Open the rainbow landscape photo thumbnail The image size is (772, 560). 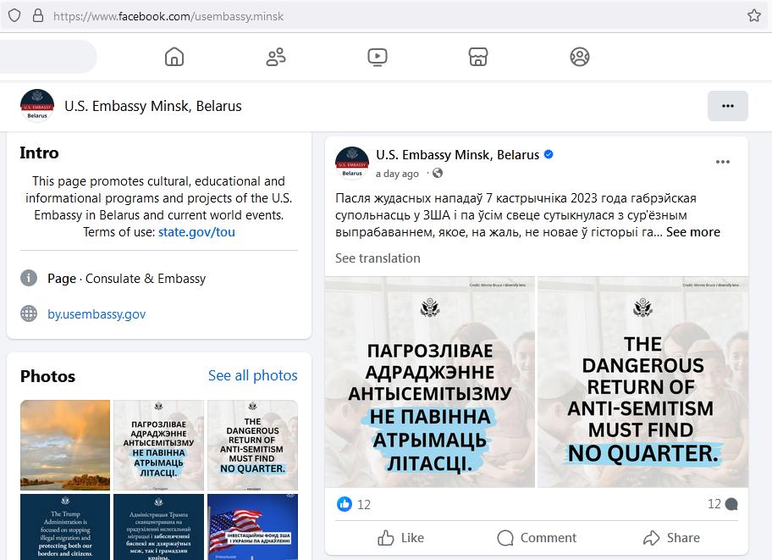click(x=65, y=445)
